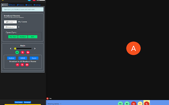
Task: Click the green Main Room sync button
Action: click(x=13, y=37)
